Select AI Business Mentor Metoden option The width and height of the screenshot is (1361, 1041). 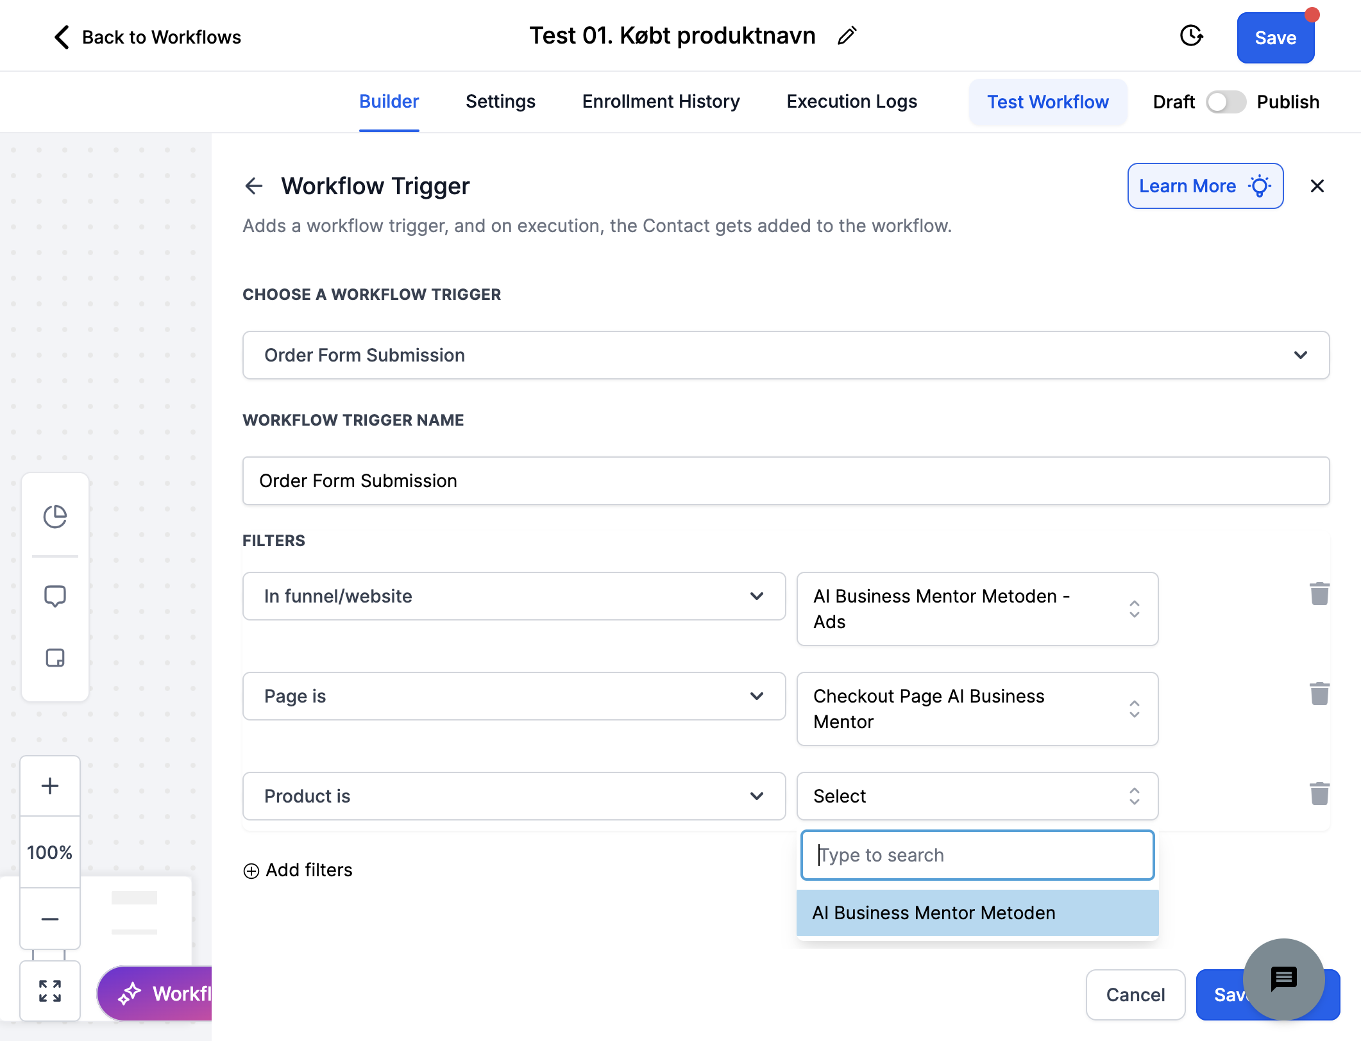977,913
